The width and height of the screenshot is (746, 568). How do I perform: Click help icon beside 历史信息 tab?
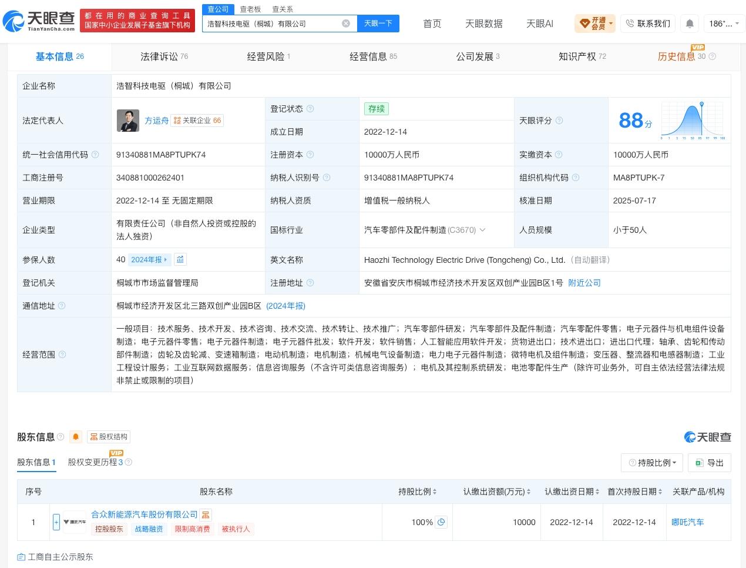coord(713,56)
